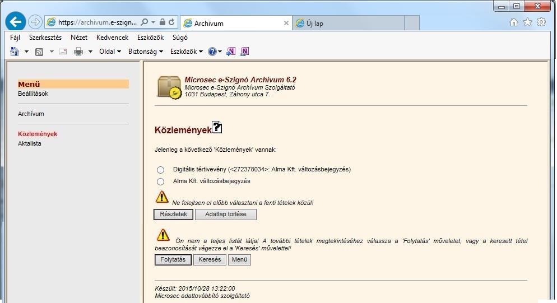
Task: Select the Digitális tértivevény radio button
Action: (161, 170)
